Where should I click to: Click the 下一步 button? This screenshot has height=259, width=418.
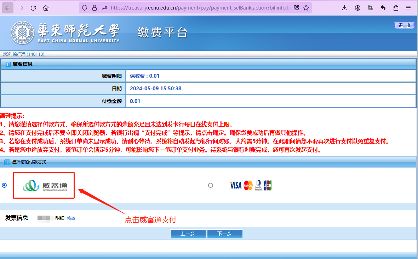coord(225,234)
